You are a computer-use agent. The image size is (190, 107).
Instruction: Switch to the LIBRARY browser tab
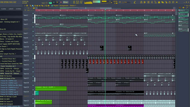pyautogui.click(x=11, y=9)
